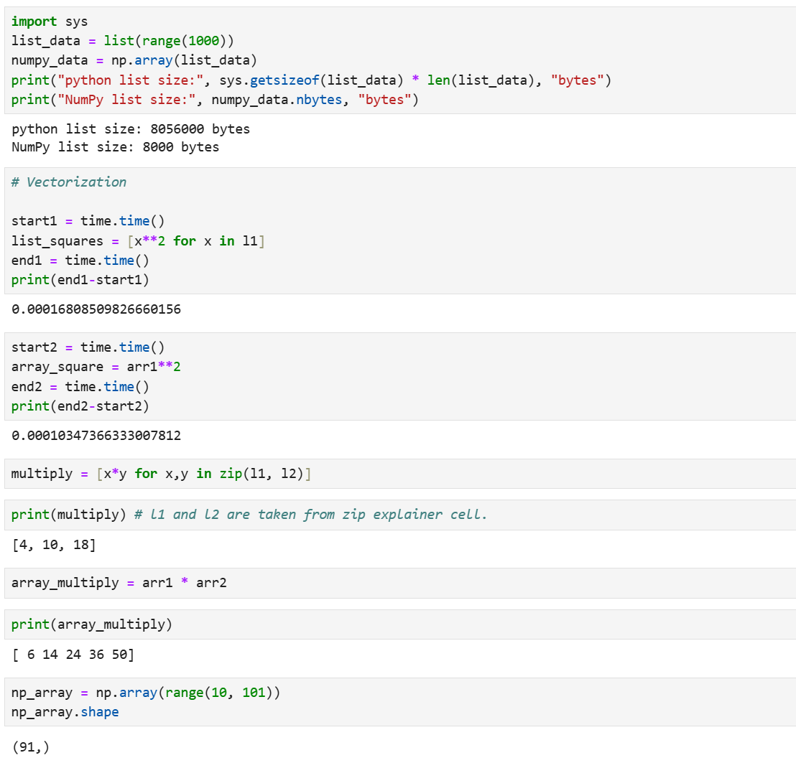Image resolution: width=796 pixels, height=763 pixels.
Task: Click the print statement for NumPy list size
Action: pyautogui.click(x=215, y=100)
